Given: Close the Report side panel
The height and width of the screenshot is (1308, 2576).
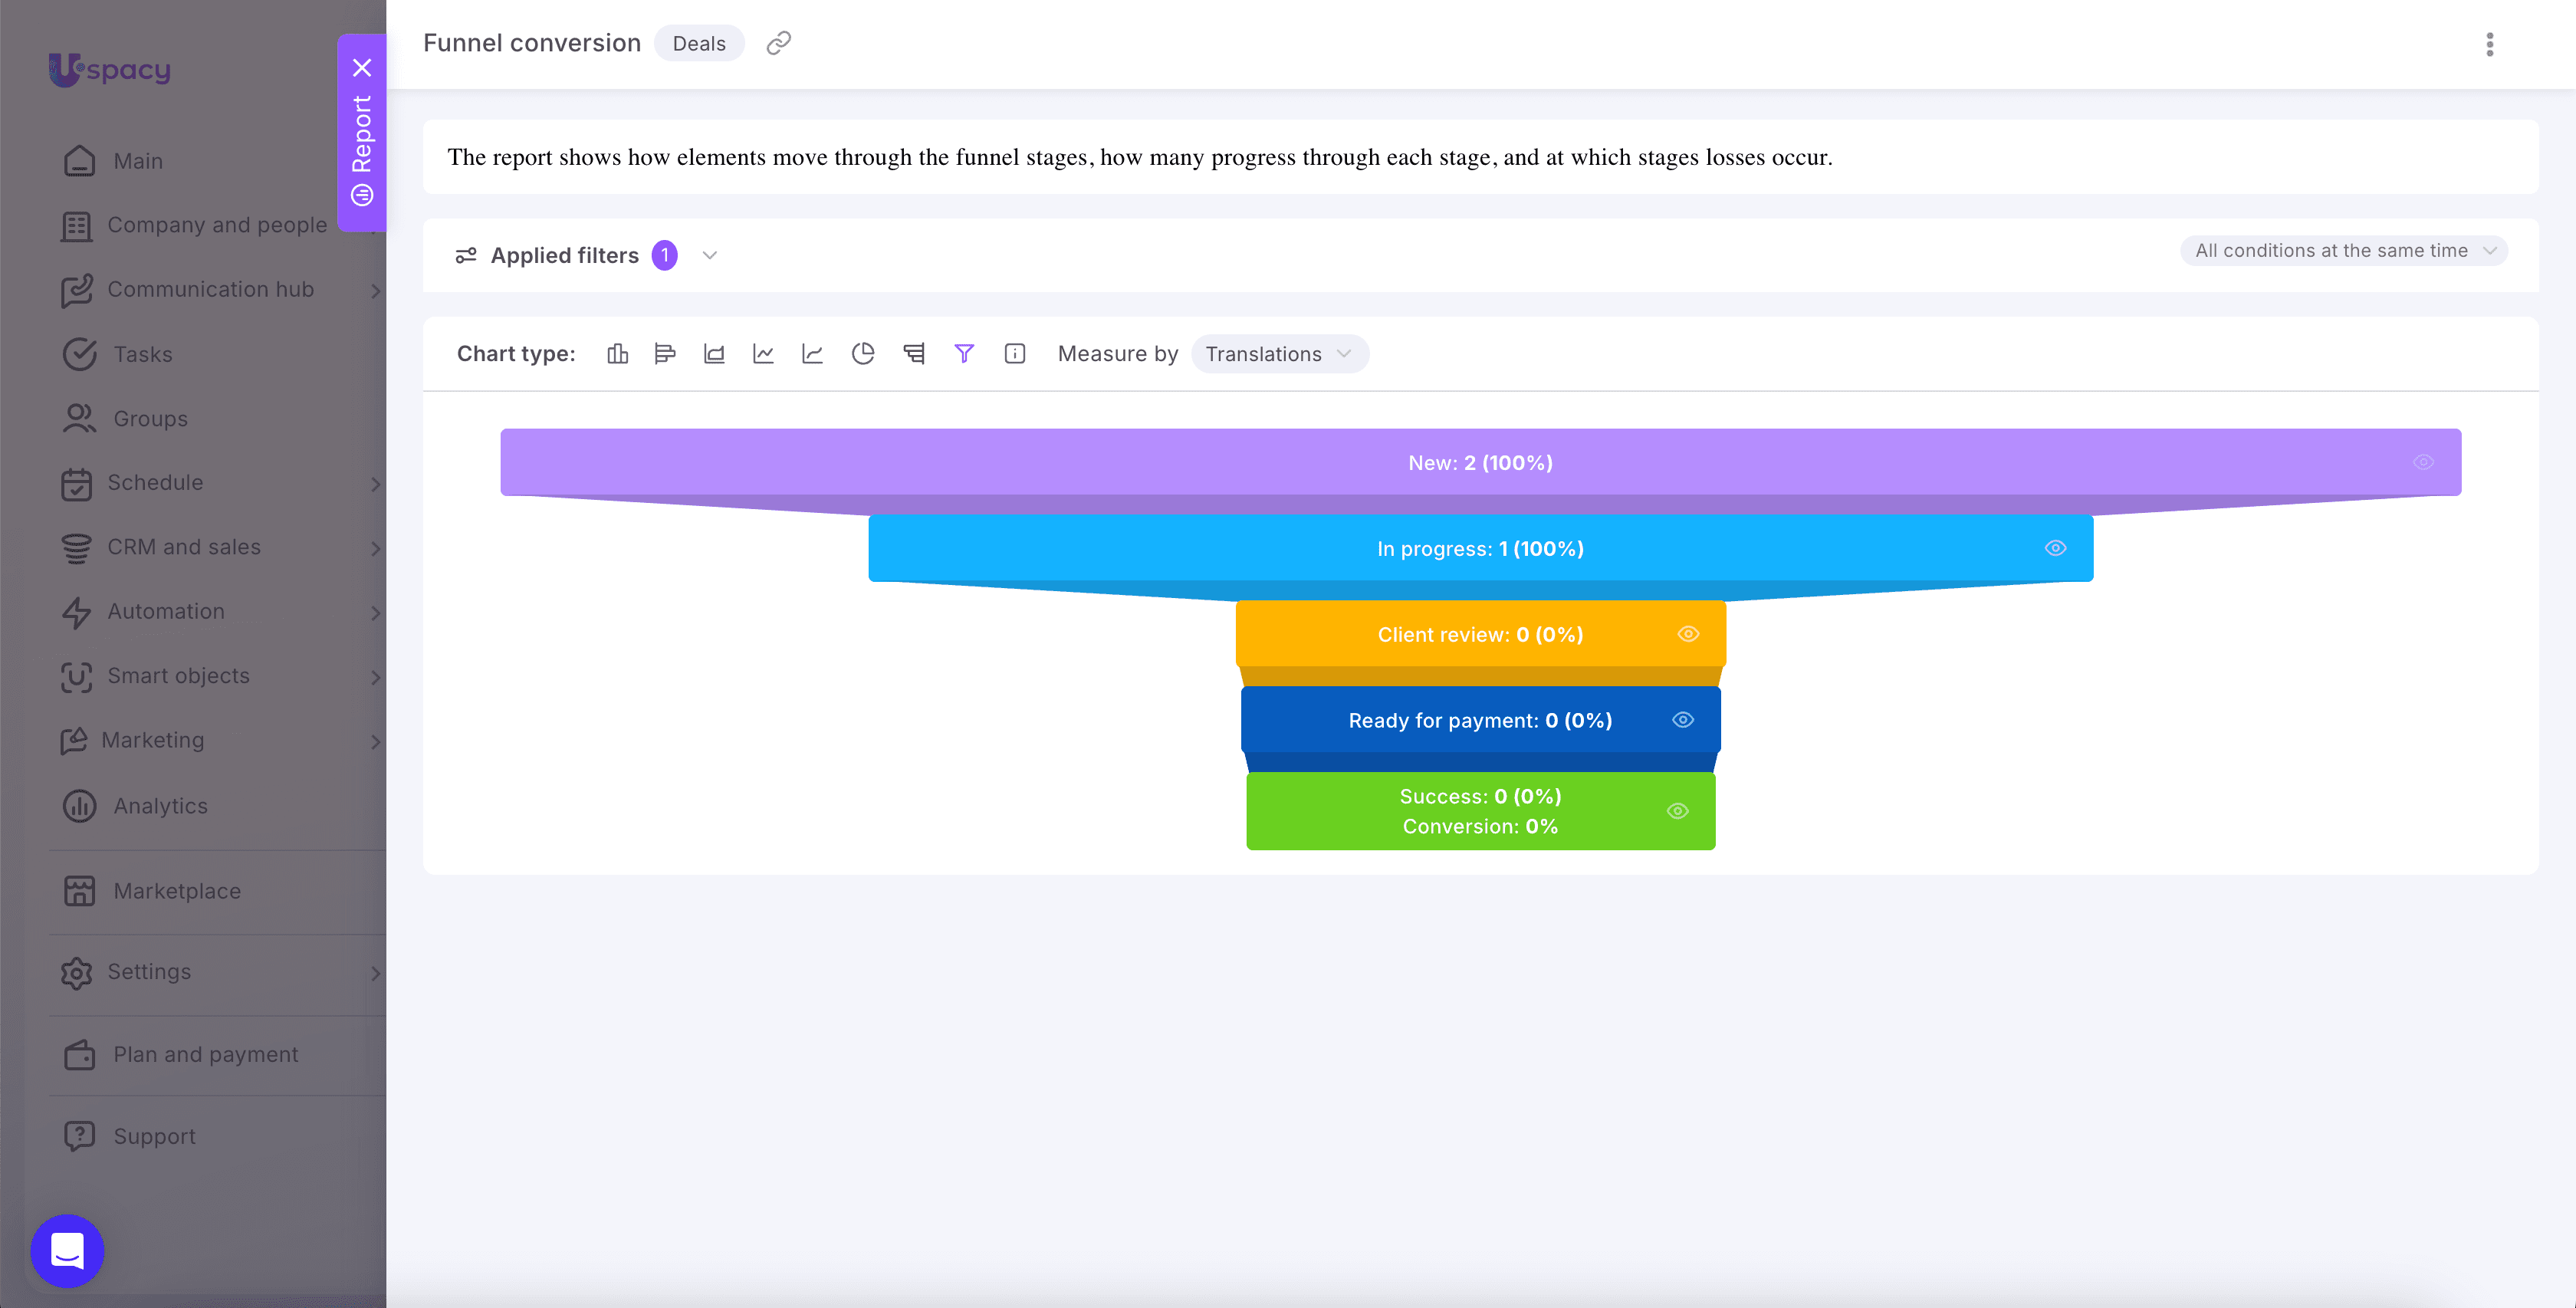Looking at the screenshot, I should pos(362,68).
